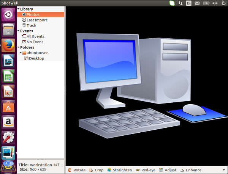Launch Firefox from the dock

tap(8, 45)
